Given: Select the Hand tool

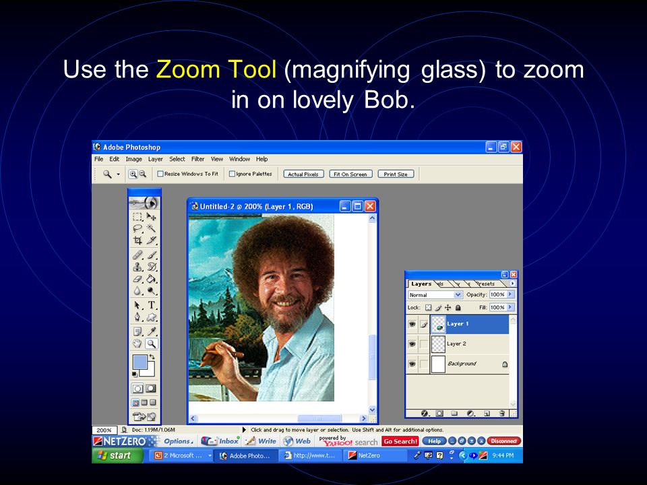Looking at the screenshot, I should (x=137, y=343).
